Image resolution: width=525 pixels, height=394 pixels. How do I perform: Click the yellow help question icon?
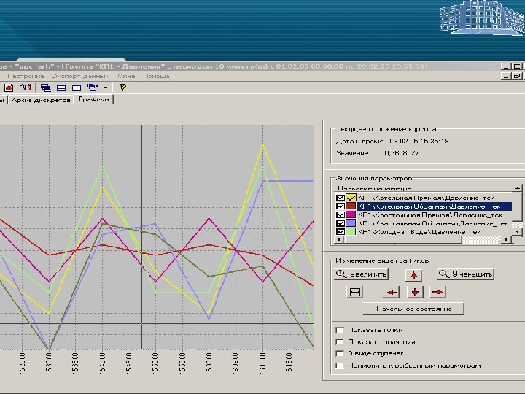click(x=122, y=88)
